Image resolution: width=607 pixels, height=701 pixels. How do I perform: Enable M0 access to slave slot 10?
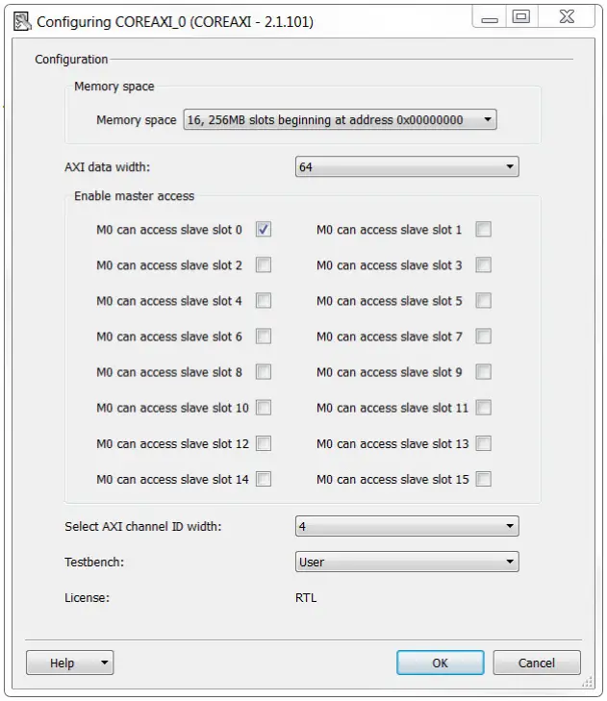pos(264,408)
